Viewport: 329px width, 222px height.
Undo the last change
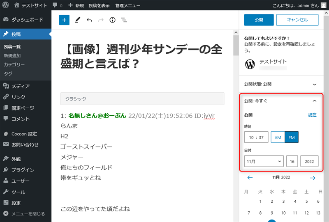pyautogui.click(x=89, y=20)
